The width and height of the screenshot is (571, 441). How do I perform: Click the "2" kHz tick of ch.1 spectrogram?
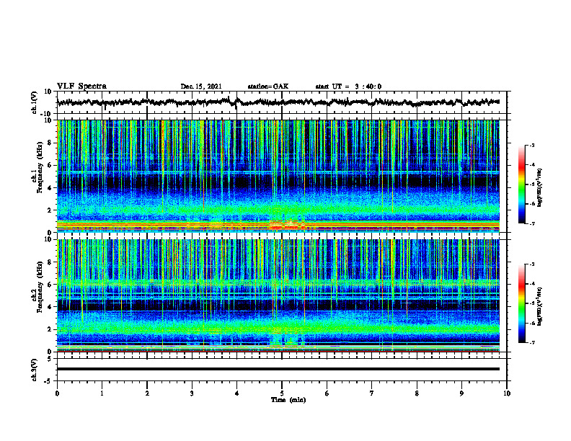[x=50, y=210]
